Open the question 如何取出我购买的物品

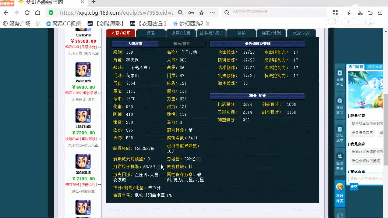(366, 124)
